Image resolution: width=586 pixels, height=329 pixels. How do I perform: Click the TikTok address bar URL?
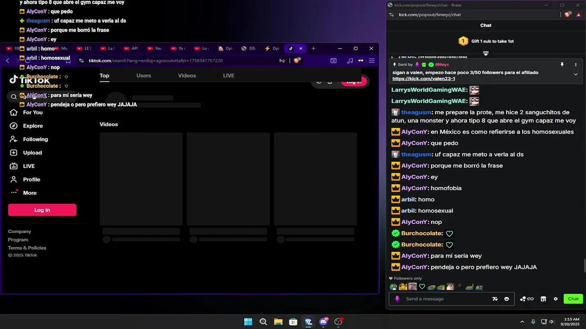click(156, 61)
